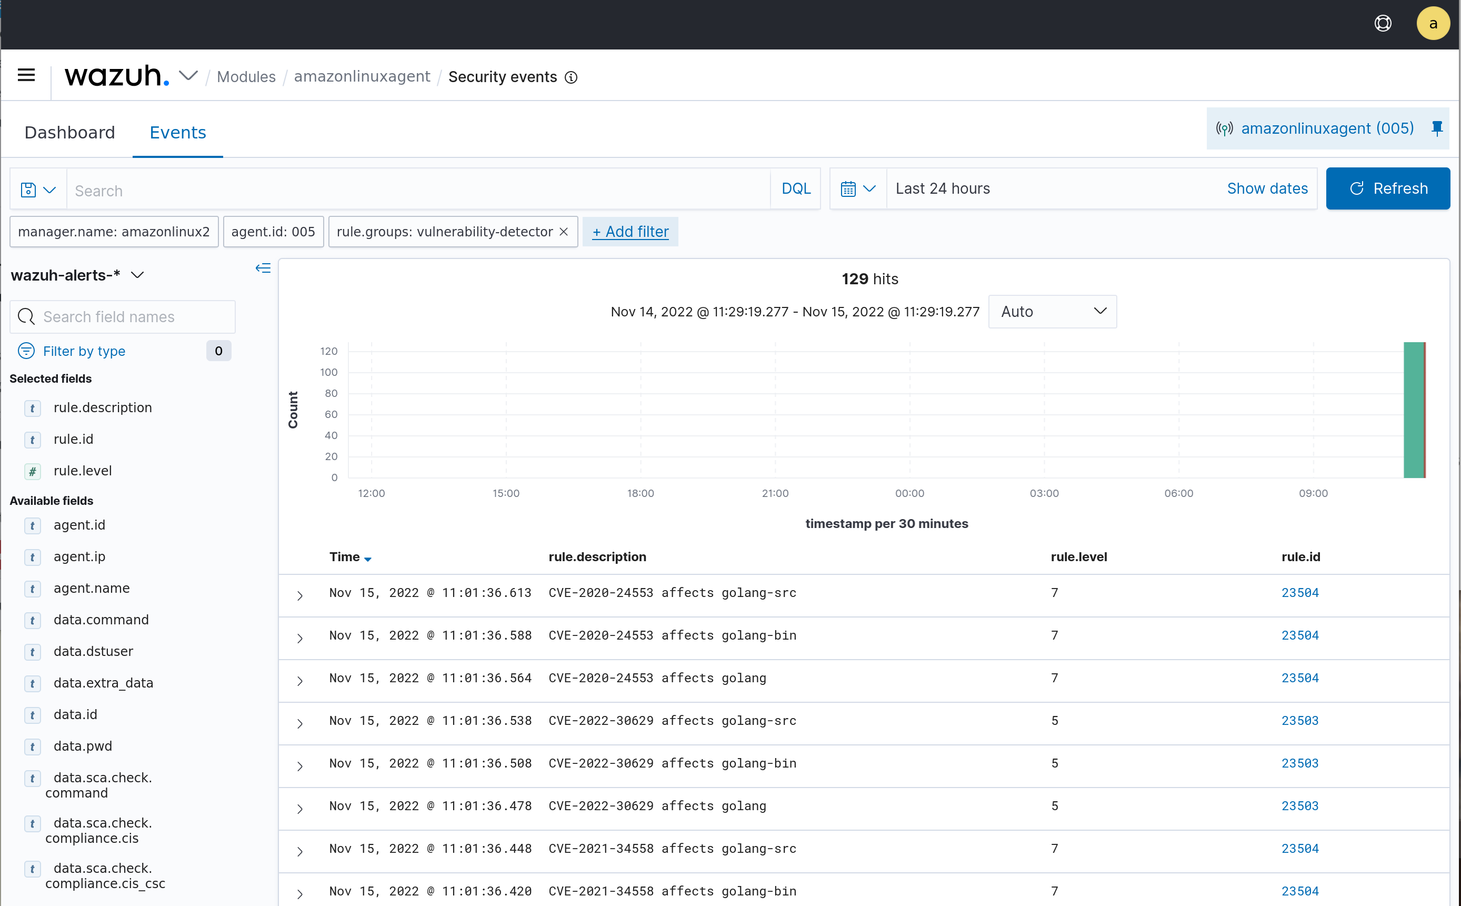The height and width of the screenshot is (906, 1461).
Task: Go to Modules breadcrumb
Action: (246, 77)
